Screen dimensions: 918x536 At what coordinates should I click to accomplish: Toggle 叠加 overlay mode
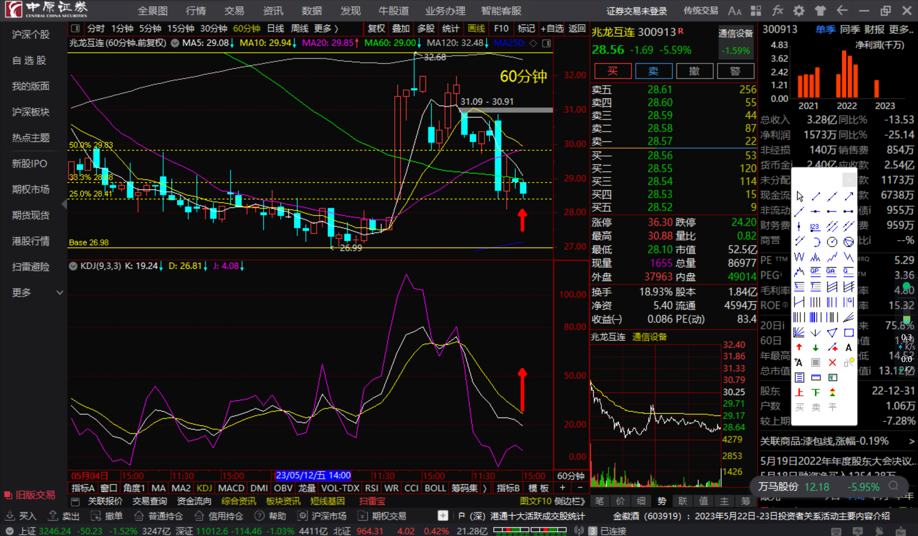click(x=401, y=29)
